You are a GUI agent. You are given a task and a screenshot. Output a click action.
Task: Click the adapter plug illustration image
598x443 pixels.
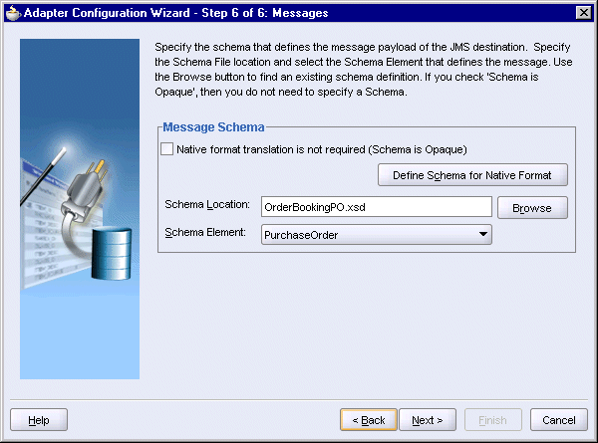[x=80, y=209]
